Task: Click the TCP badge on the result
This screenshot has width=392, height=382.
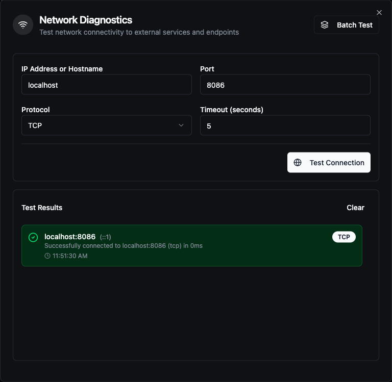Action: [344, 237]
